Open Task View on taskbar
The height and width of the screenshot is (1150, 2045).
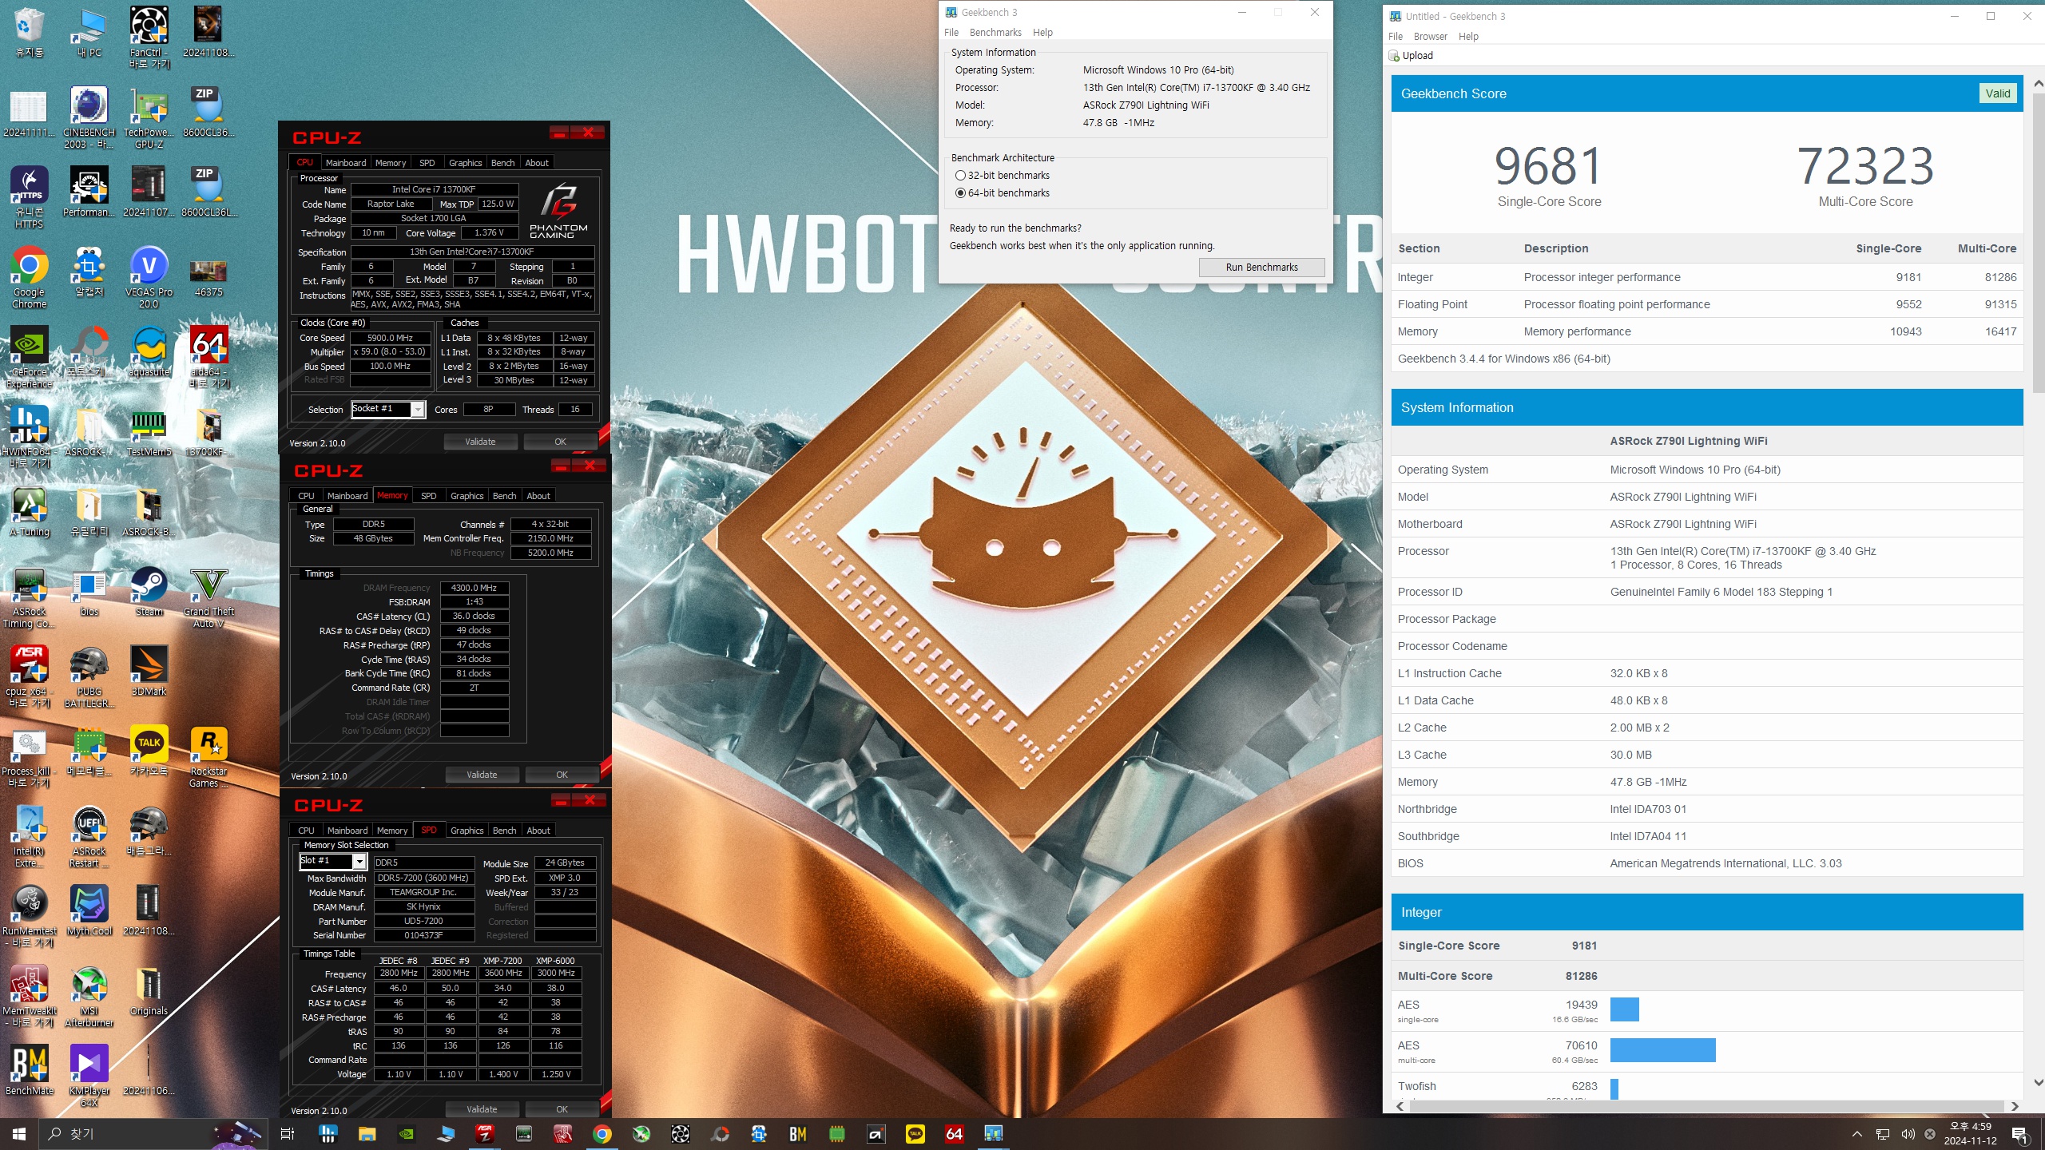(x=288, y=1133)
